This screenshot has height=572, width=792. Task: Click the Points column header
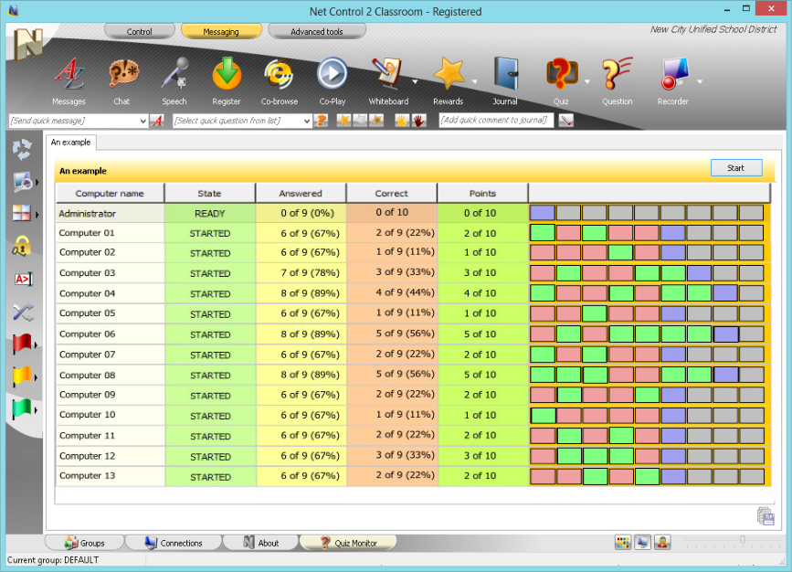click(x=482, y=193)
